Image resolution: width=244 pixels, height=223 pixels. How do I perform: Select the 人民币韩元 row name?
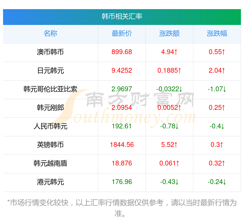(50, 126)
